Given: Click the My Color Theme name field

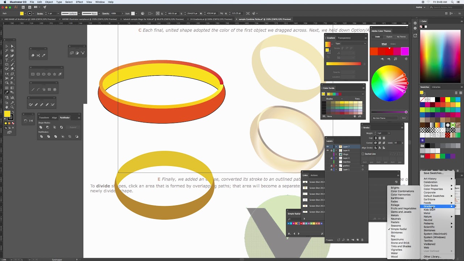Looking at the screenshot, I should 385,118.
